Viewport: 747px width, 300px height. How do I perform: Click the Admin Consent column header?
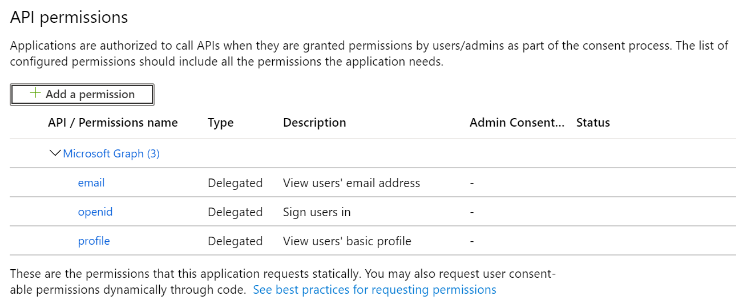(516, 123)
